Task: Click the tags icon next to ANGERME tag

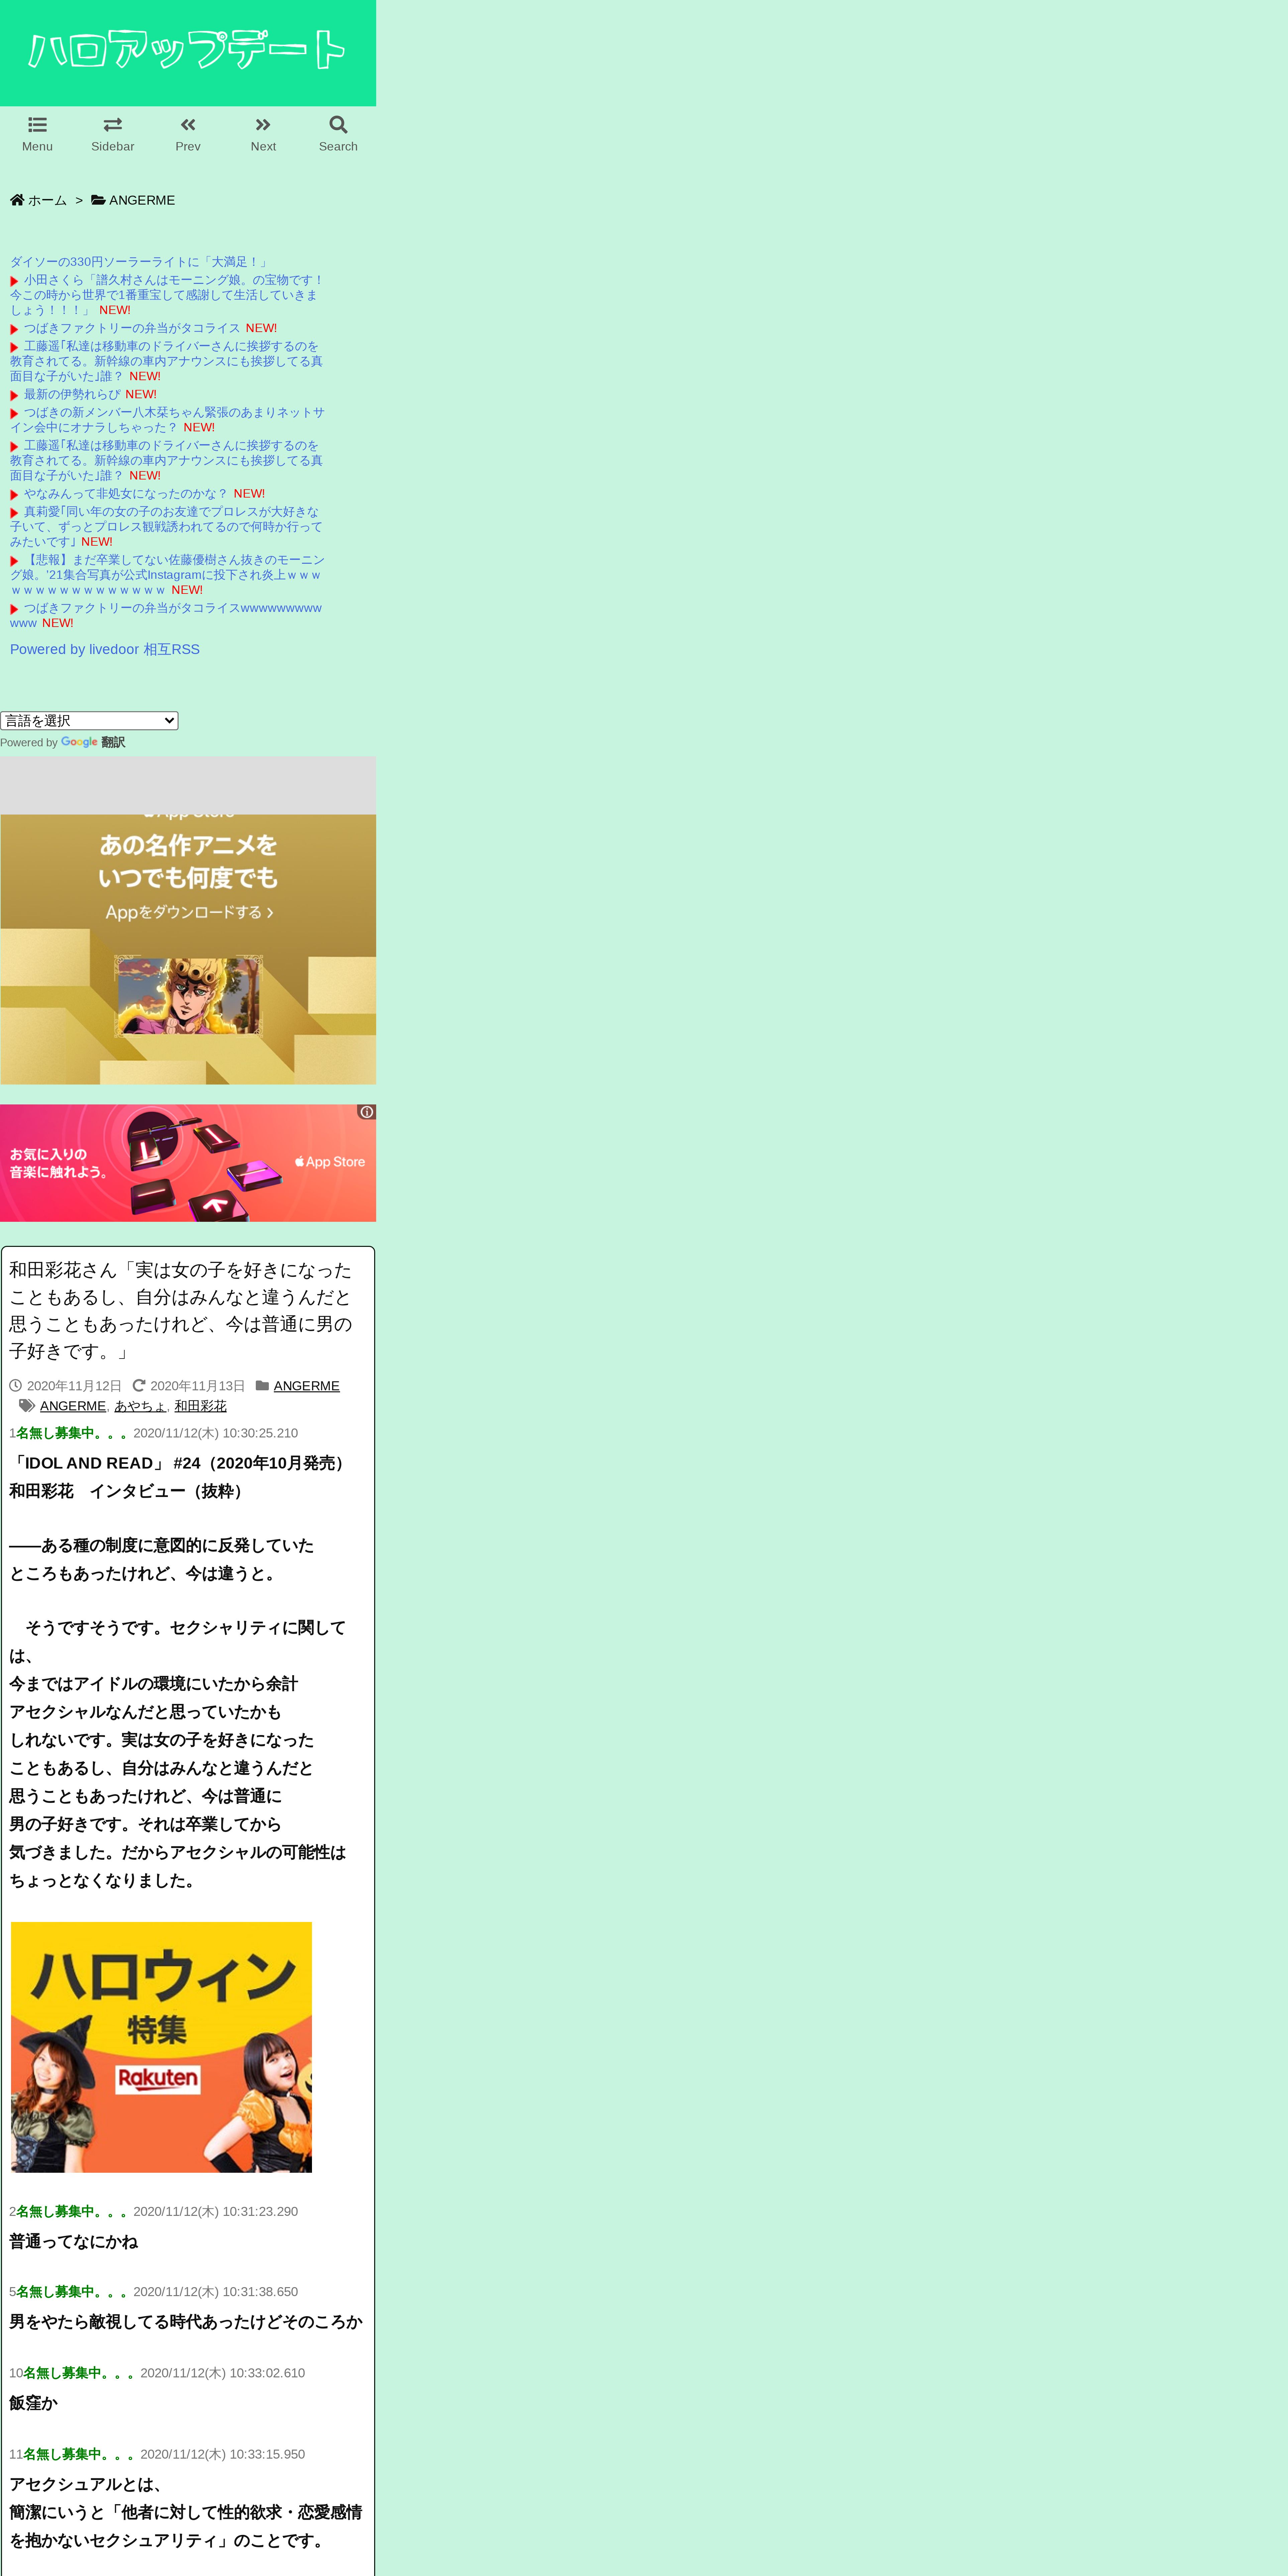Action: click(x=27, y=1406)
